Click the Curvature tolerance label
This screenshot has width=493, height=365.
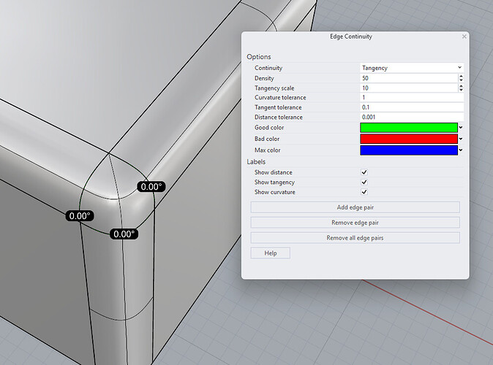pyautogui.click(x=280, y=98)
